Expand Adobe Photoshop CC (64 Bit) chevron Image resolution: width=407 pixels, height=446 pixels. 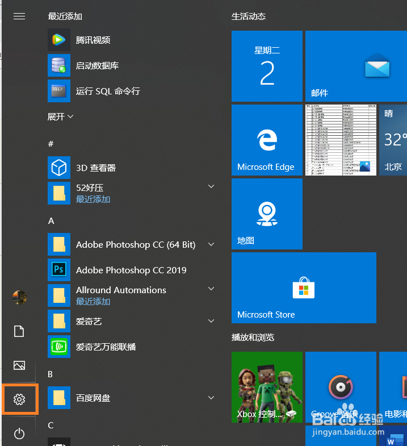coord(211,244)
